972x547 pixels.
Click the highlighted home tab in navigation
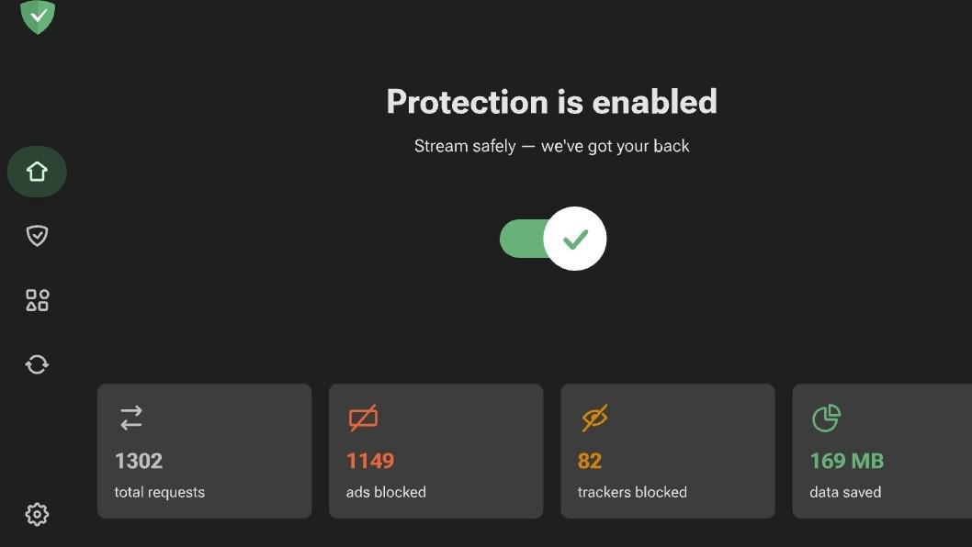(37, 171)
